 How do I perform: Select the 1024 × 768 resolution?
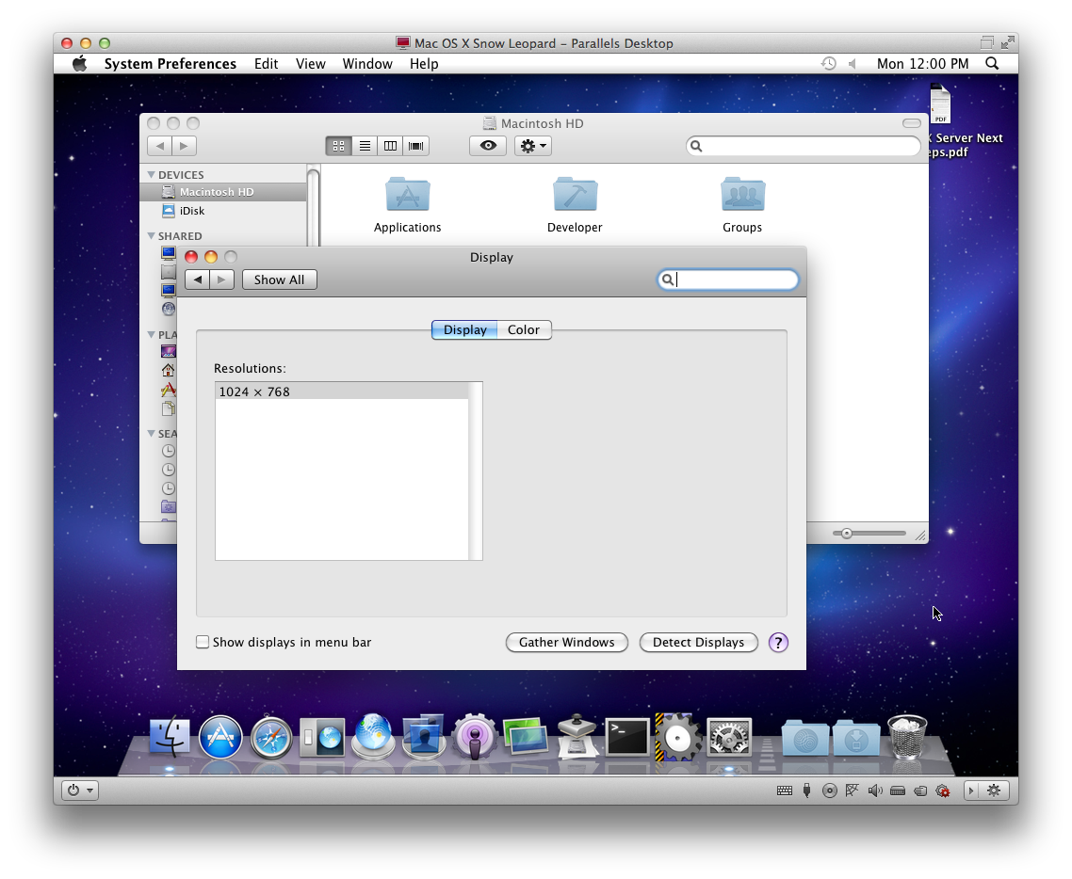click(342, 392)
